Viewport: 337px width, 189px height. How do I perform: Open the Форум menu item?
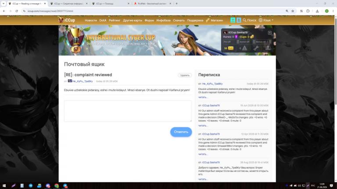pyautogui.click(x=149, y=20)
